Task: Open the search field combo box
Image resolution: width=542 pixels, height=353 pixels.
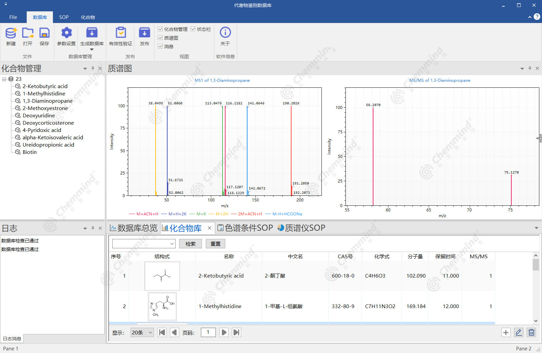Action: click(x=144, y=244)
